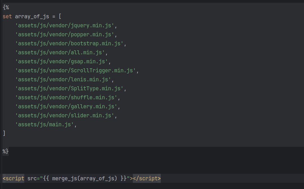Click the shuffle.min.js path string

(x=66, y=98)
